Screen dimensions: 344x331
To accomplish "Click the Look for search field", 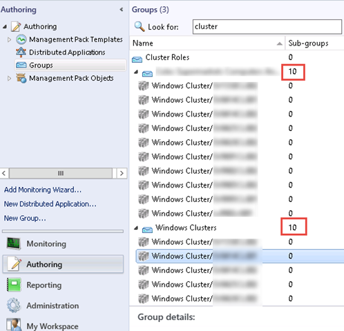I will [x=267, y=27].
